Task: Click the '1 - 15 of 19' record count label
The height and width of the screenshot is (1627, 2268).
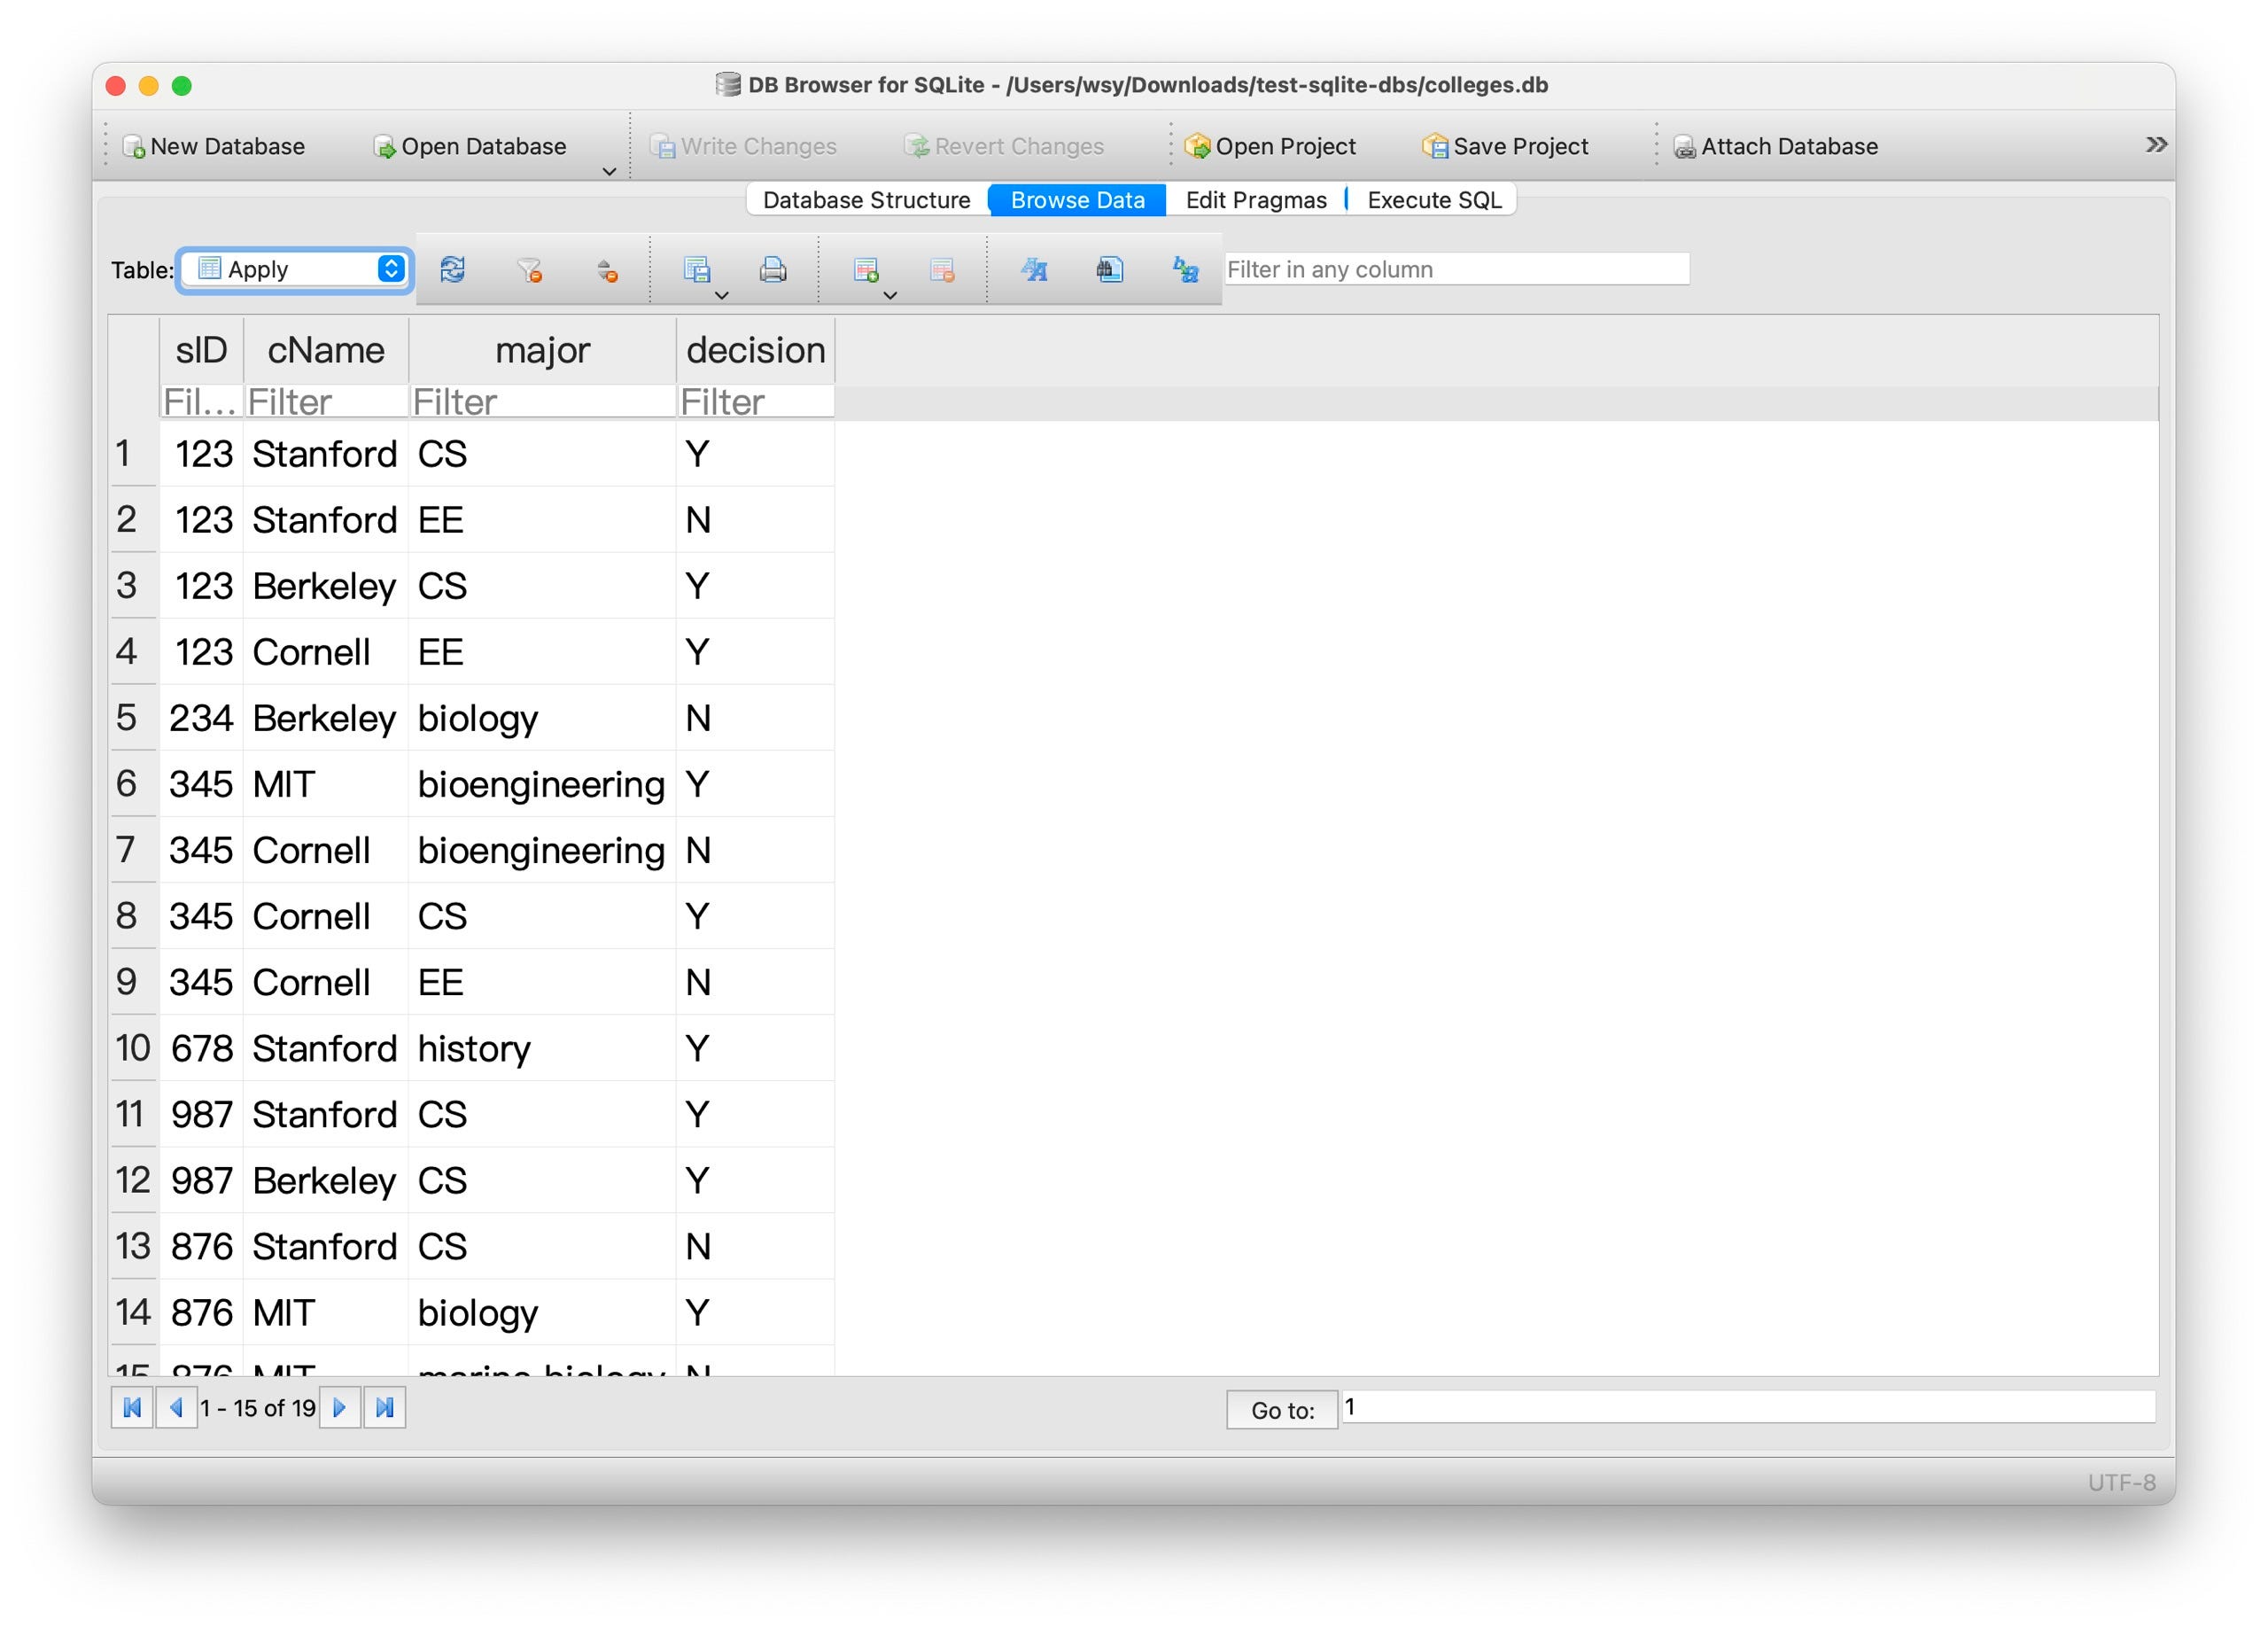Action: [x=258, y=1408]
